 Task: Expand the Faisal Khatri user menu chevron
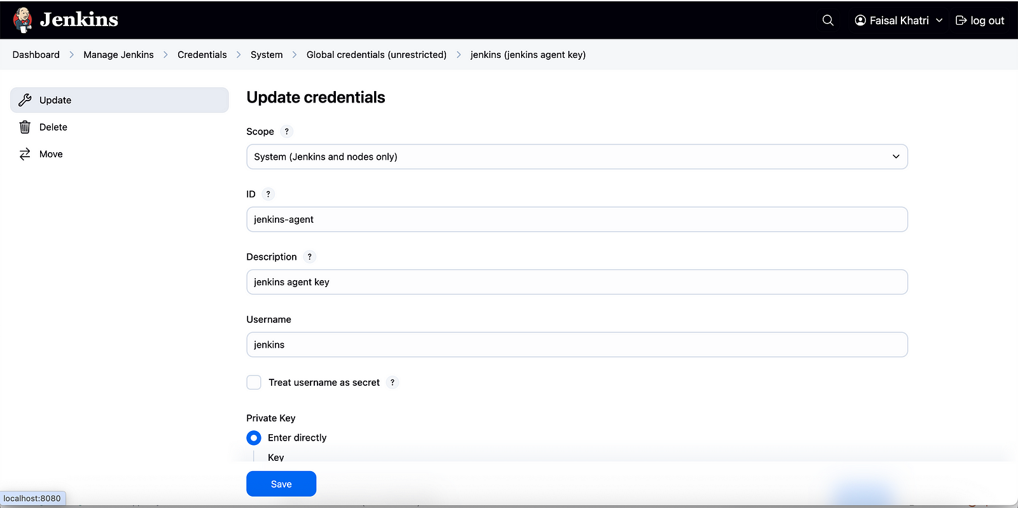pyautogui.click(x=939, y=20)
